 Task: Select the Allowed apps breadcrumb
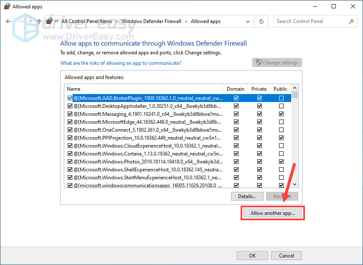pos(206,21)
